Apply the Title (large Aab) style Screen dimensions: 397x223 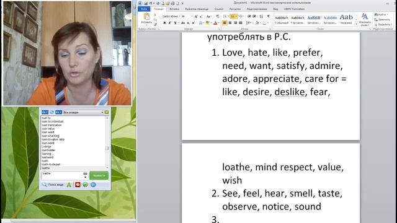tap(346, 20)
